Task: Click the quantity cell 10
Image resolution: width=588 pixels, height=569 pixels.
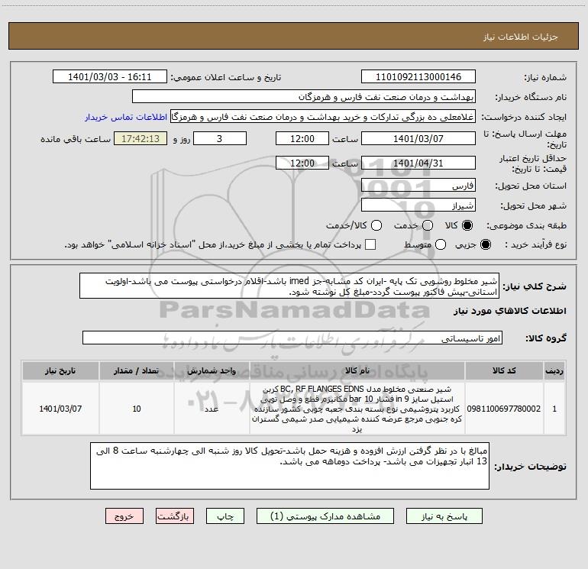Action: [x=137, y=409]
